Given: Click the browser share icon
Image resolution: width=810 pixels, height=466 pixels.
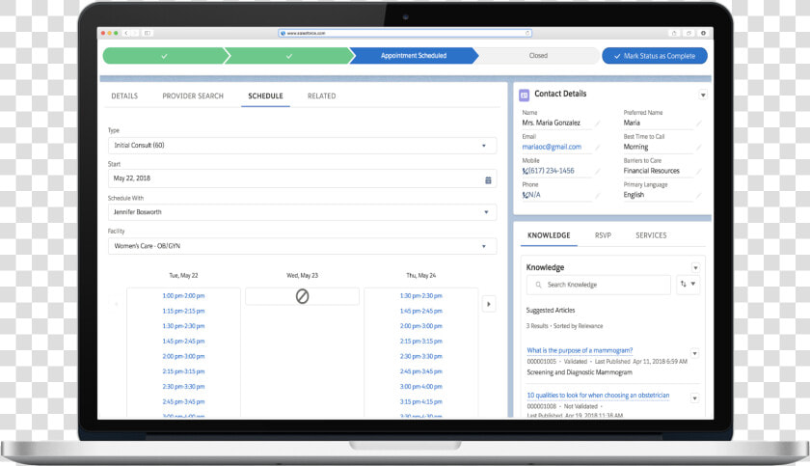Looking at the screenshot, I should (674, 33).
